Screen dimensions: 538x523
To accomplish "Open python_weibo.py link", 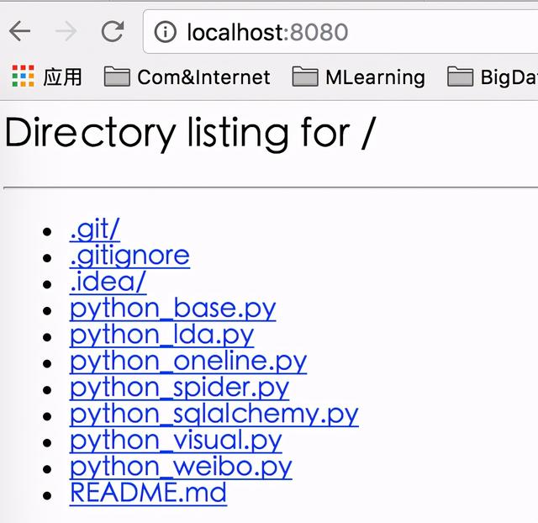I will click(x=181, y=466).
